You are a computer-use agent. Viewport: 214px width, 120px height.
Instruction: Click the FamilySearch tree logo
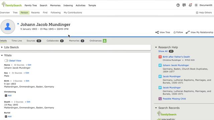(x=12, y=5)
